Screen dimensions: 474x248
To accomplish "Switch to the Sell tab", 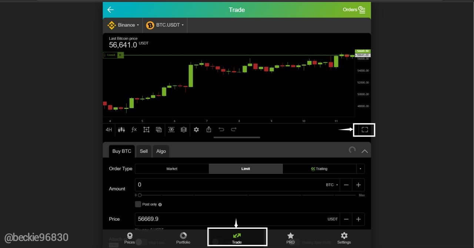I will point(144,151).
